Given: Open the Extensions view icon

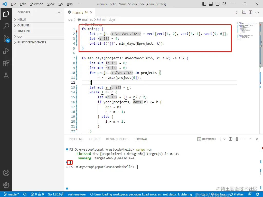Looking at the screenshot, I should click(6, 63).
